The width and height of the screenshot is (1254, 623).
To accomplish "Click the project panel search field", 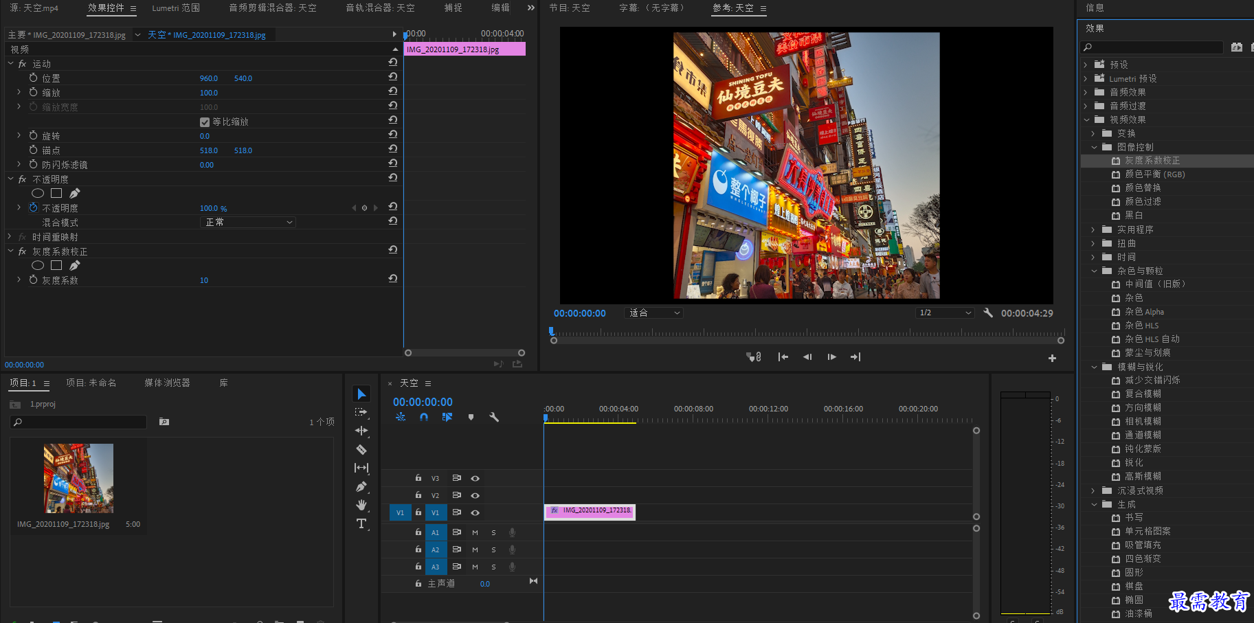I will click(78, 422).
